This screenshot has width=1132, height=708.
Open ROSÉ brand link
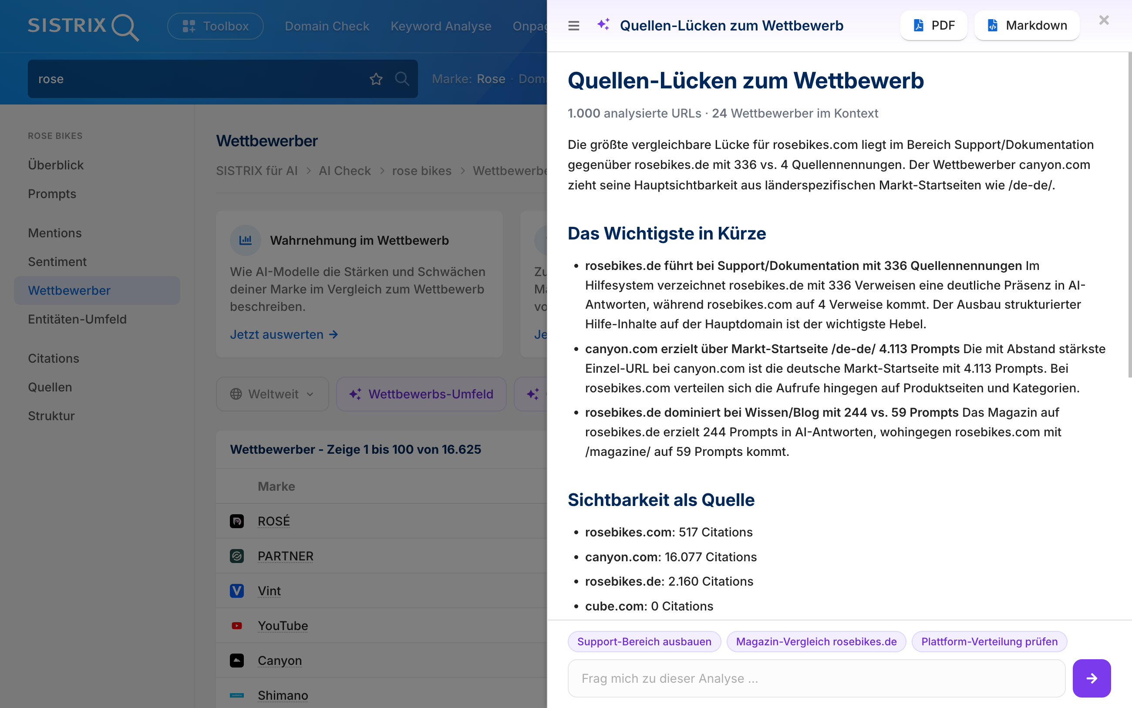tap(273, 521)
